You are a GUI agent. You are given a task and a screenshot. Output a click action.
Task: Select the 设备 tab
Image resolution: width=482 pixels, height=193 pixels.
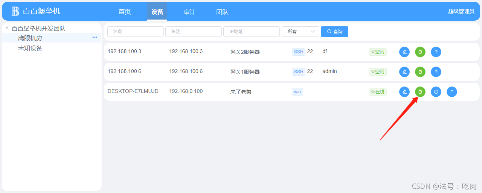(157, 12)
